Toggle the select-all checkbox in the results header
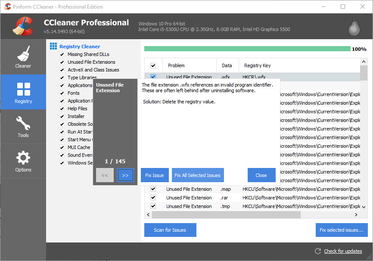 [153, 65]
